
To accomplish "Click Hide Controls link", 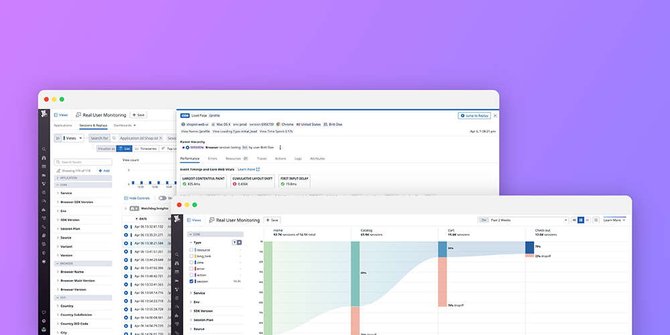I will coord(137,198).
